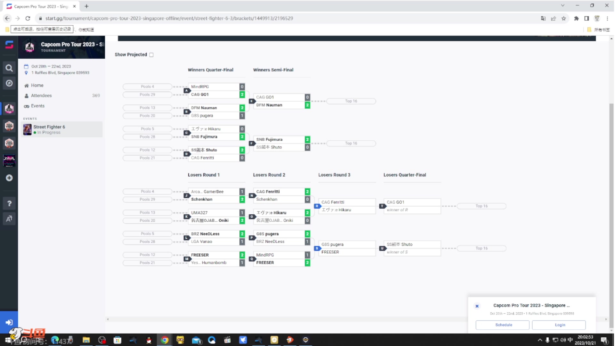Open the Top 16 link after CAG GO1 semi-final
615x346 pixels.
[x=351, y=101]
